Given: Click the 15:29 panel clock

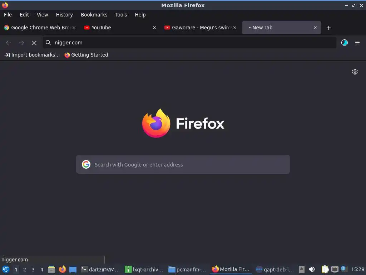Looking at the screenshot, I should [x=357, y=269].
